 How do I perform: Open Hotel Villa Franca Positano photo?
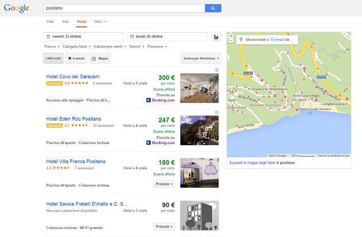pos(199,173)
